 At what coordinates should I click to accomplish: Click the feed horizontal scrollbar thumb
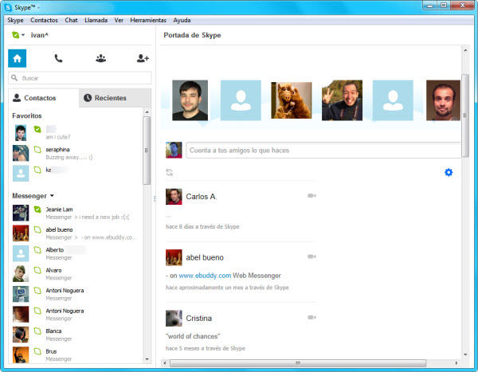coord(298,363)
